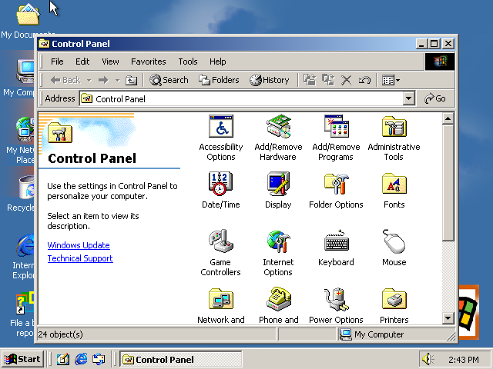Click the volume speaker tray icon
Viewport: 493px width, 369px height.
click(428, 359)
